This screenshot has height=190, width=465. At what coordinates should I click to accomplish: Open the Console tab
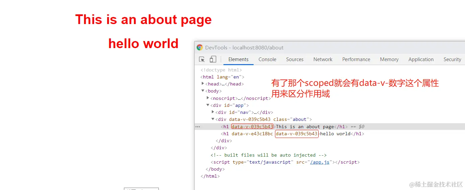tap(267, 59)
